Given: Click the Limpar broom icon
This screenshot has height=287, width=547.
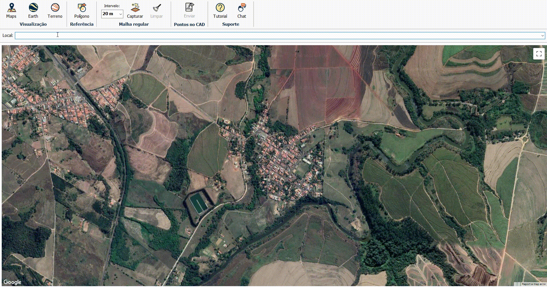Looking at the screenshot, I should tap(156, 11).
